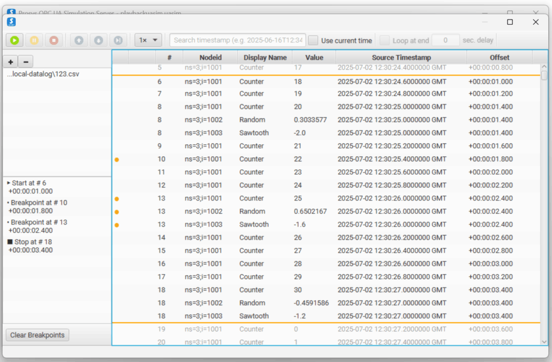Open the 1× playback speed dropdown
Screen dimensions: 552x362
pyautogui.click(x=148, y=40)
